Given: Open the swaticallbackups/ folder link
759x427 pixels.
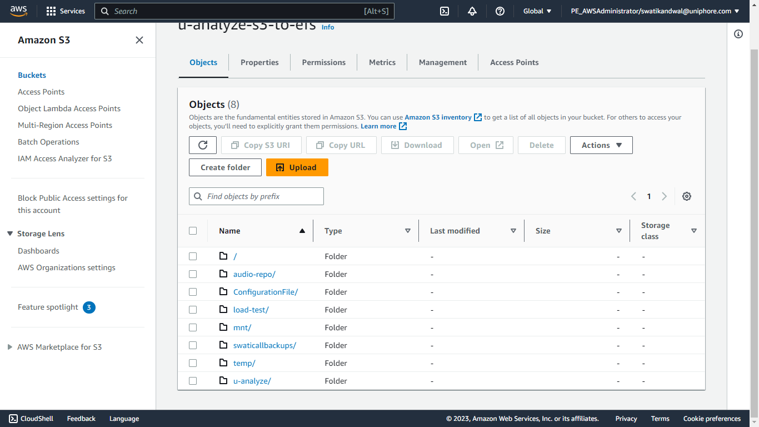Looking at the screenshot, I should 264,345.
